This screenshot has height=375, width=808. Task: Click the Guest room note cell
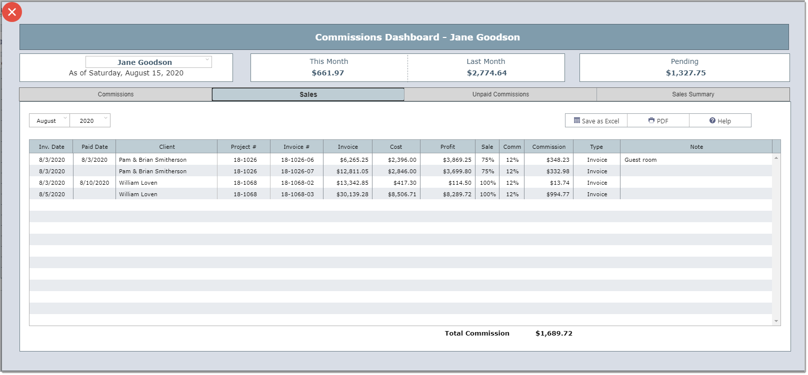(696, 160)
